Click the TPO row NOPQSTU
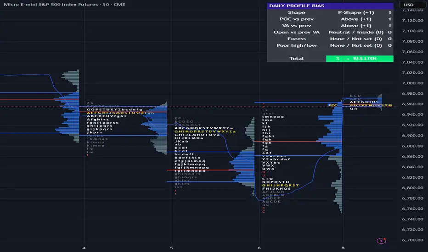The width and height of the screenshot is (428, 252). pos(276,182)
